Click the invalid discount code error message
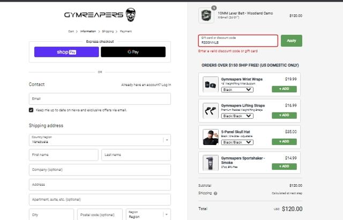 click(228, 51)
